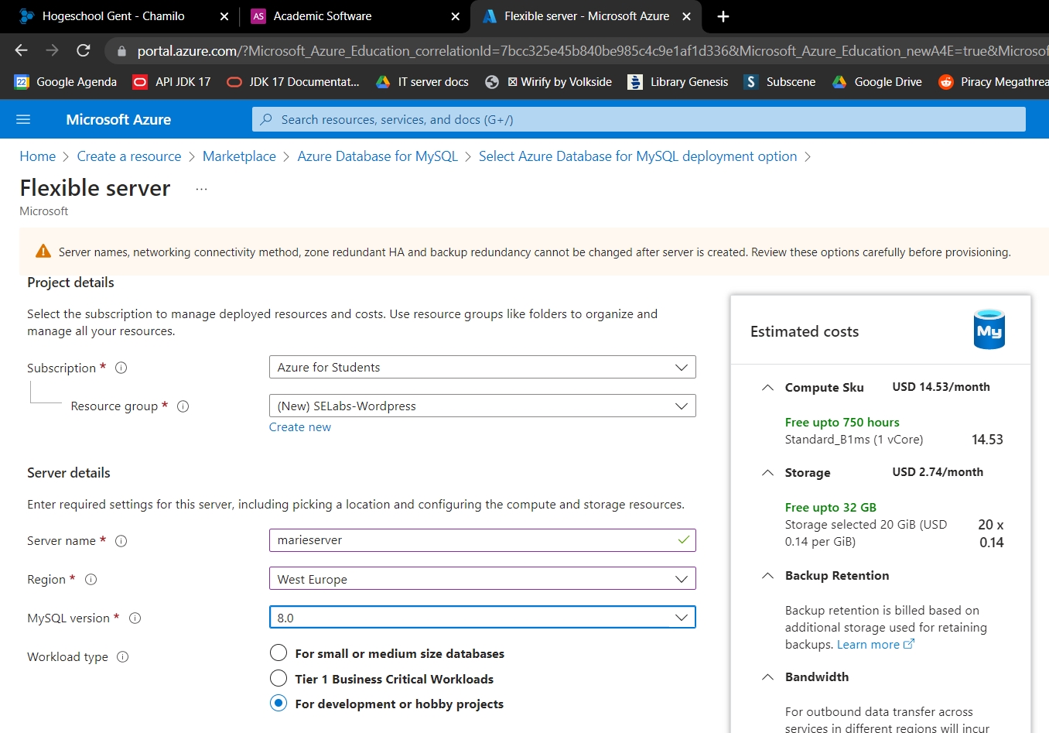Image resolution: width=1049 pixels, height=733 pixels.
Task: Click the site lock icon in the address bar
Action: 121,51
